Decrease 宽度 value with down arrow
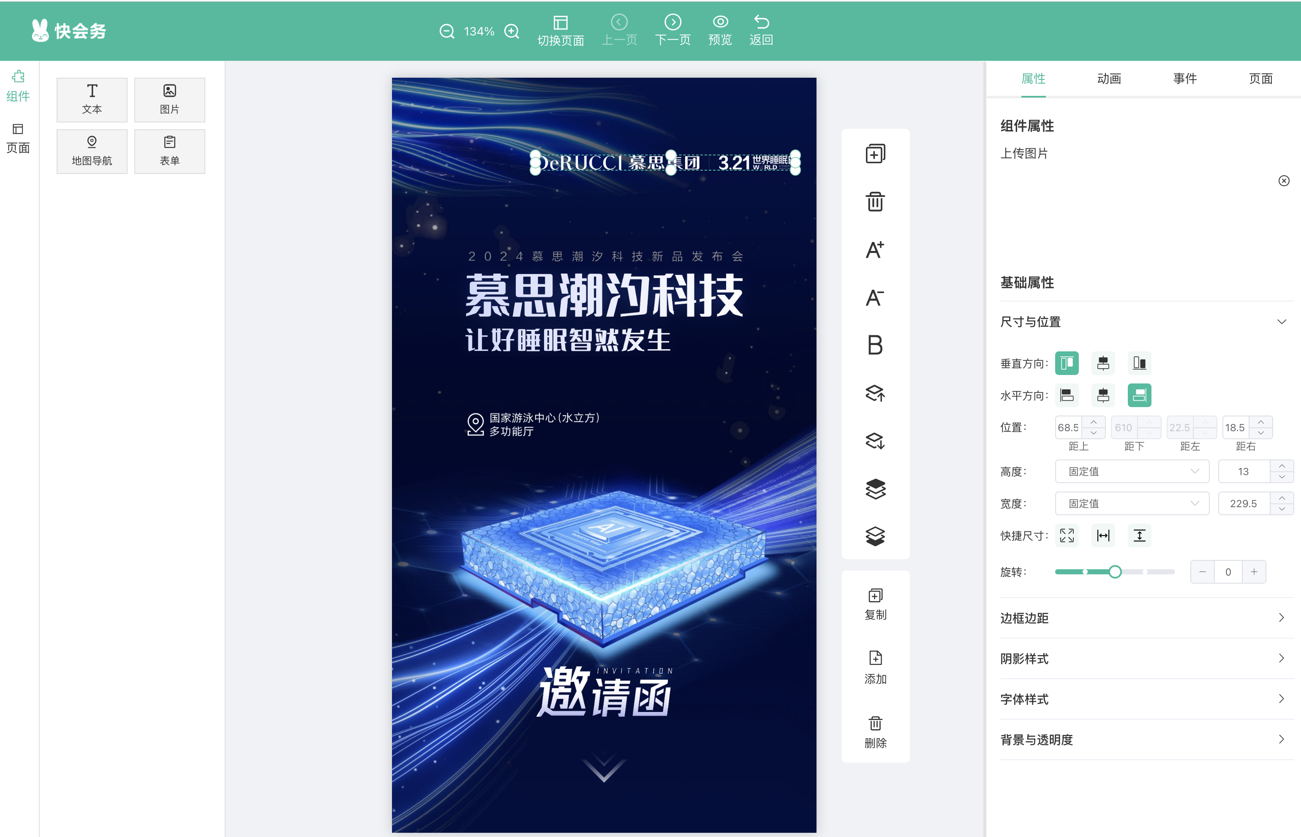The width and height of the screenshot is (1301, 837). point(1282,509)
